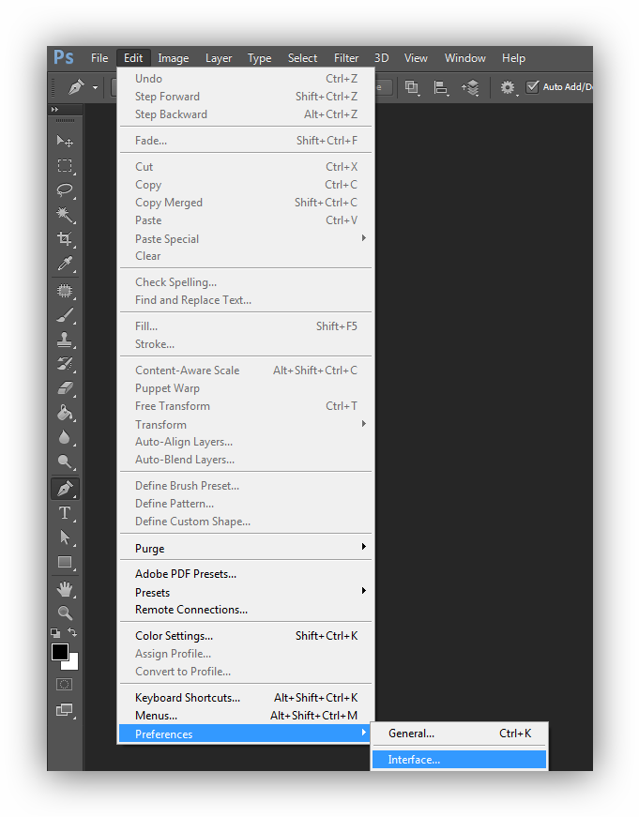This screenshot has width=639, height=817.
Task: Open the View menu
Action: [x=416, y=58]
